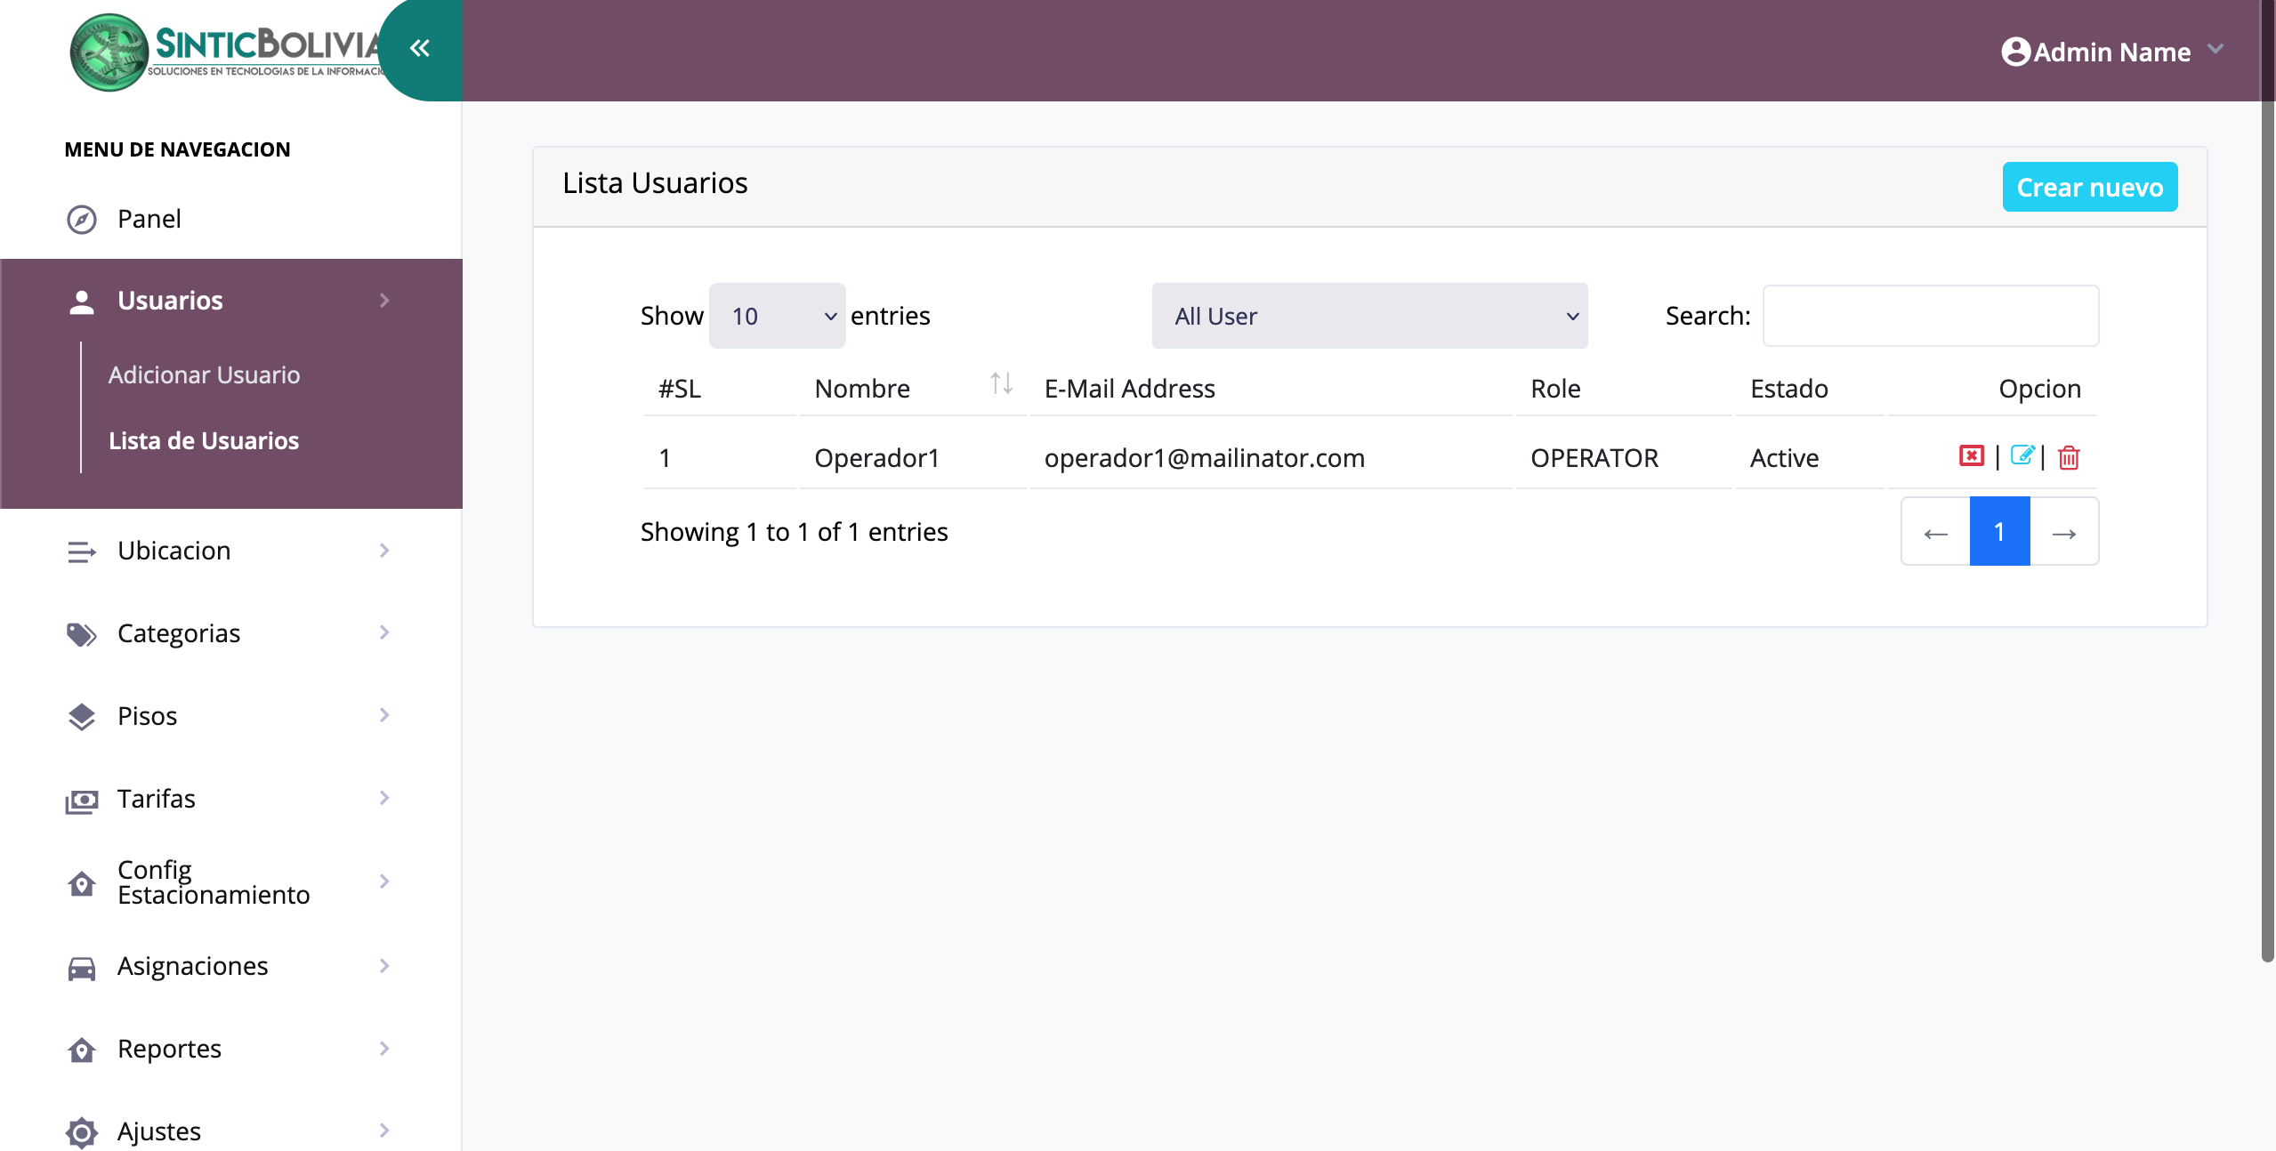The height and width of the screenshot is (1151, 2276).
Task: Click the Crear nuevo button
Action: (2089, 187)
